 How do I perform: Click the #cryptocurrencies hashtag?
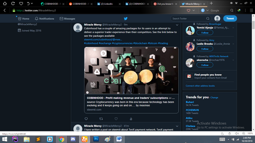(122, 43)
